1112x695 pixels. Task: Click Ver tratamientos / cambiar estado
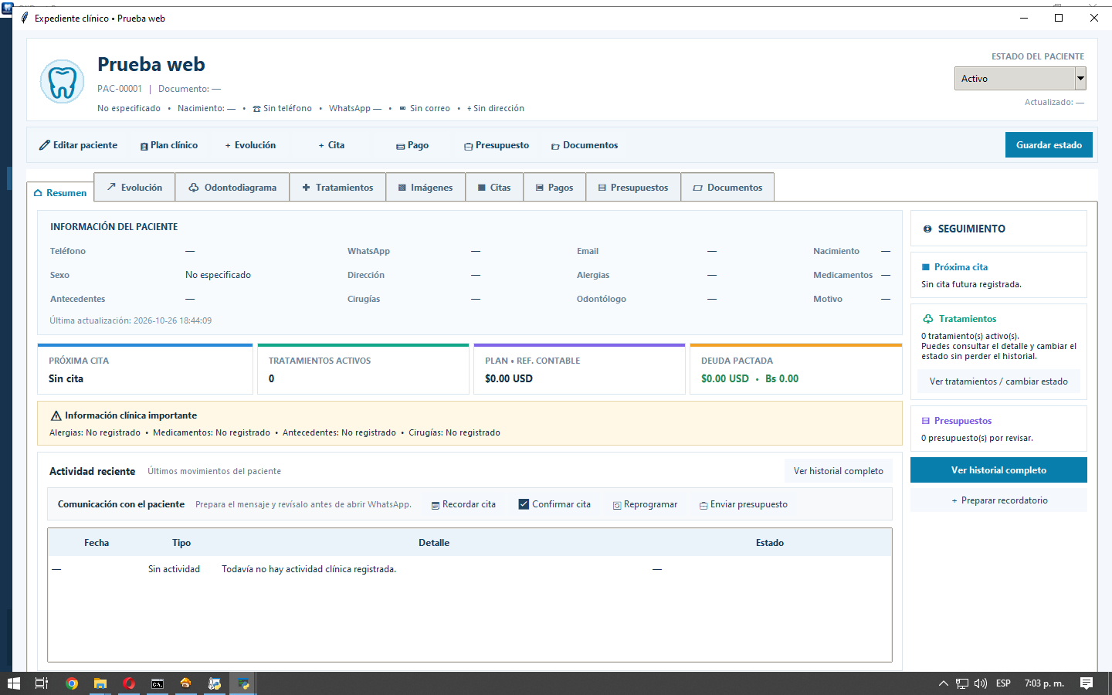click(x=998, y=381)
